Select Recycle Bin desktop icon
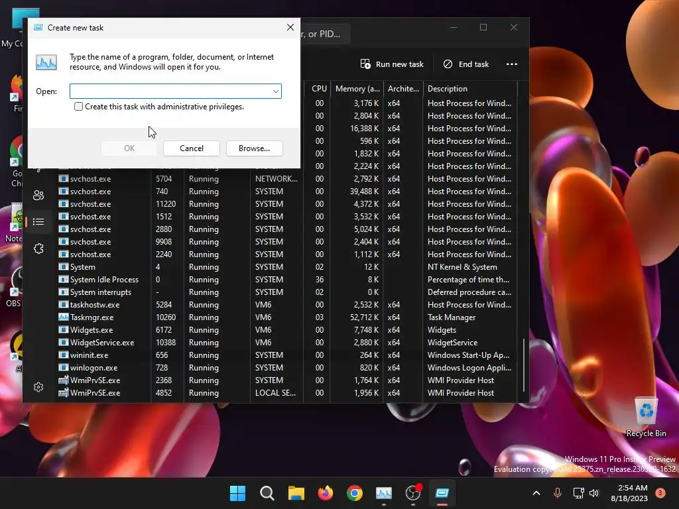This screenshot has width=679, height=509. point(646,418)
